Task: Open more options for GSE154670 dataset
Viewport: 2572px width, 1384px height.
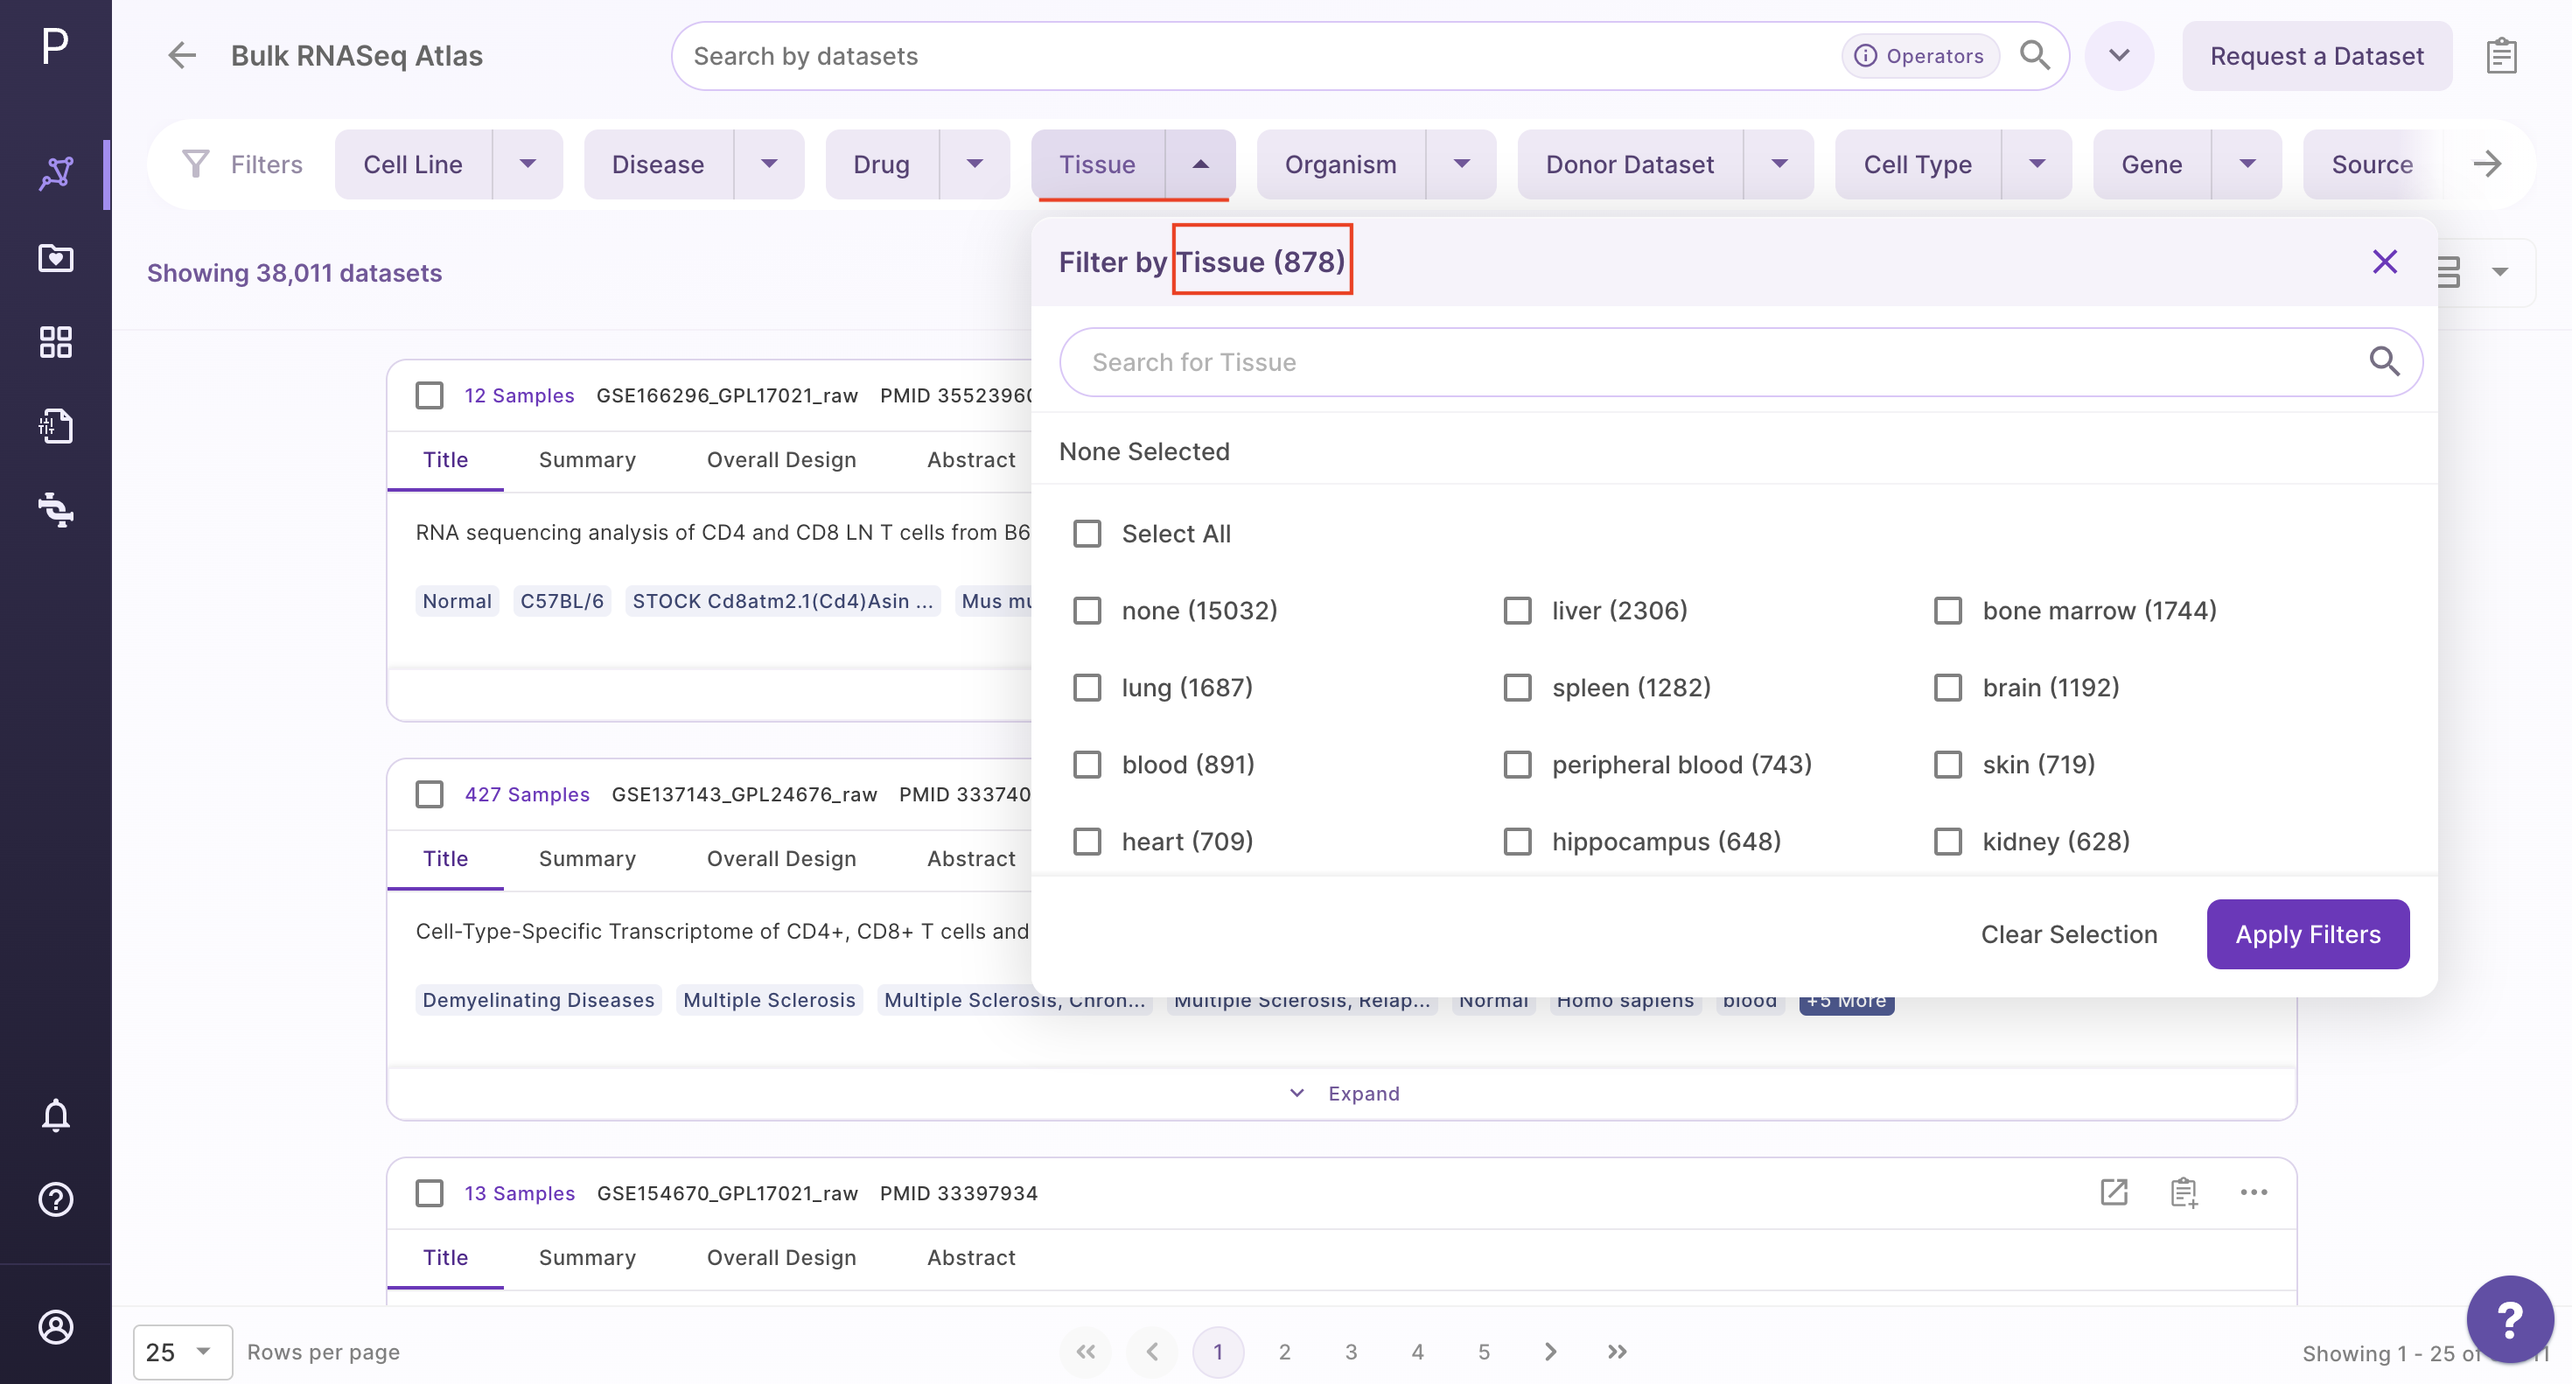Action: [2254, 1192]
